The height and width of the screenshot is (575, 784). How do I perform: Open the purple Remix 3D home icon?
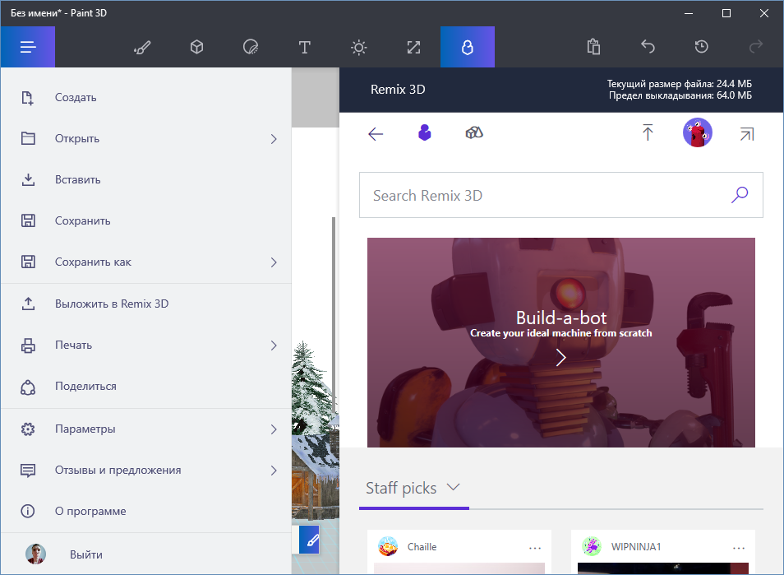[x=425, y=132]
